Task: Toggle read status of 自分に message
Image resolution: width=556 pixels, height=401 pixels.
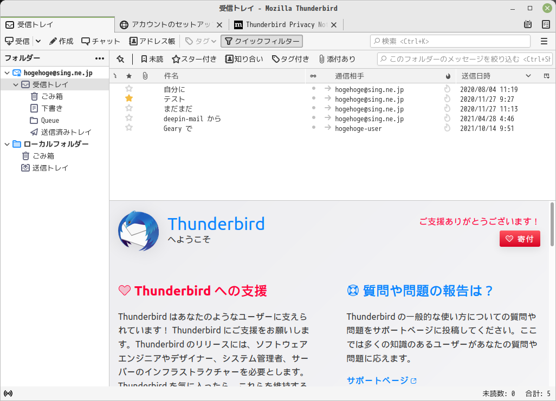Action: [313, 89]
